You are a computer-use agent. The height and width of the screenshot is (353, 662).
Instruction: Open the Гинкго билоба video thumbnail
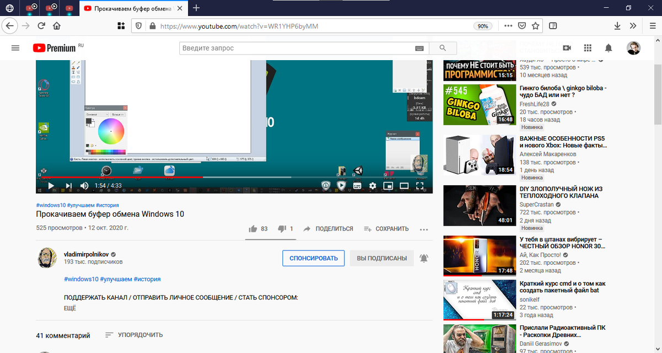pos(479,104)
